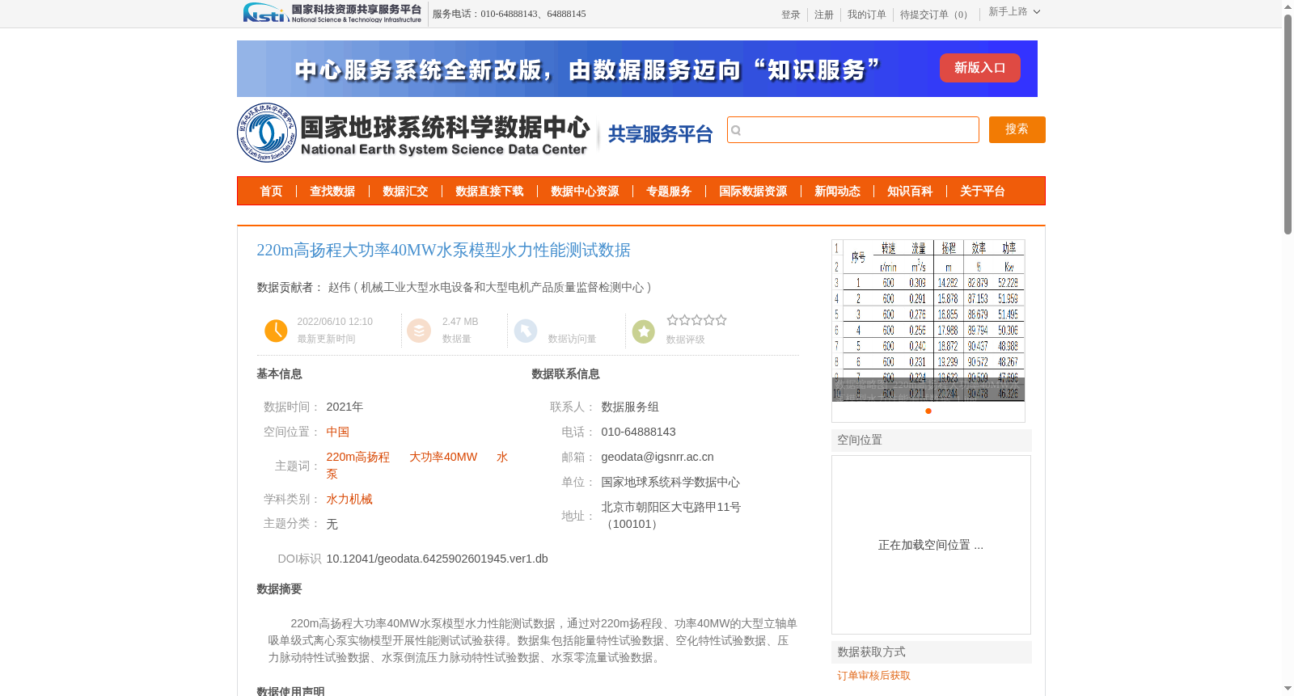Click the orange clock update-time icon
This screenshot has height=696, width=1294.
276,331
